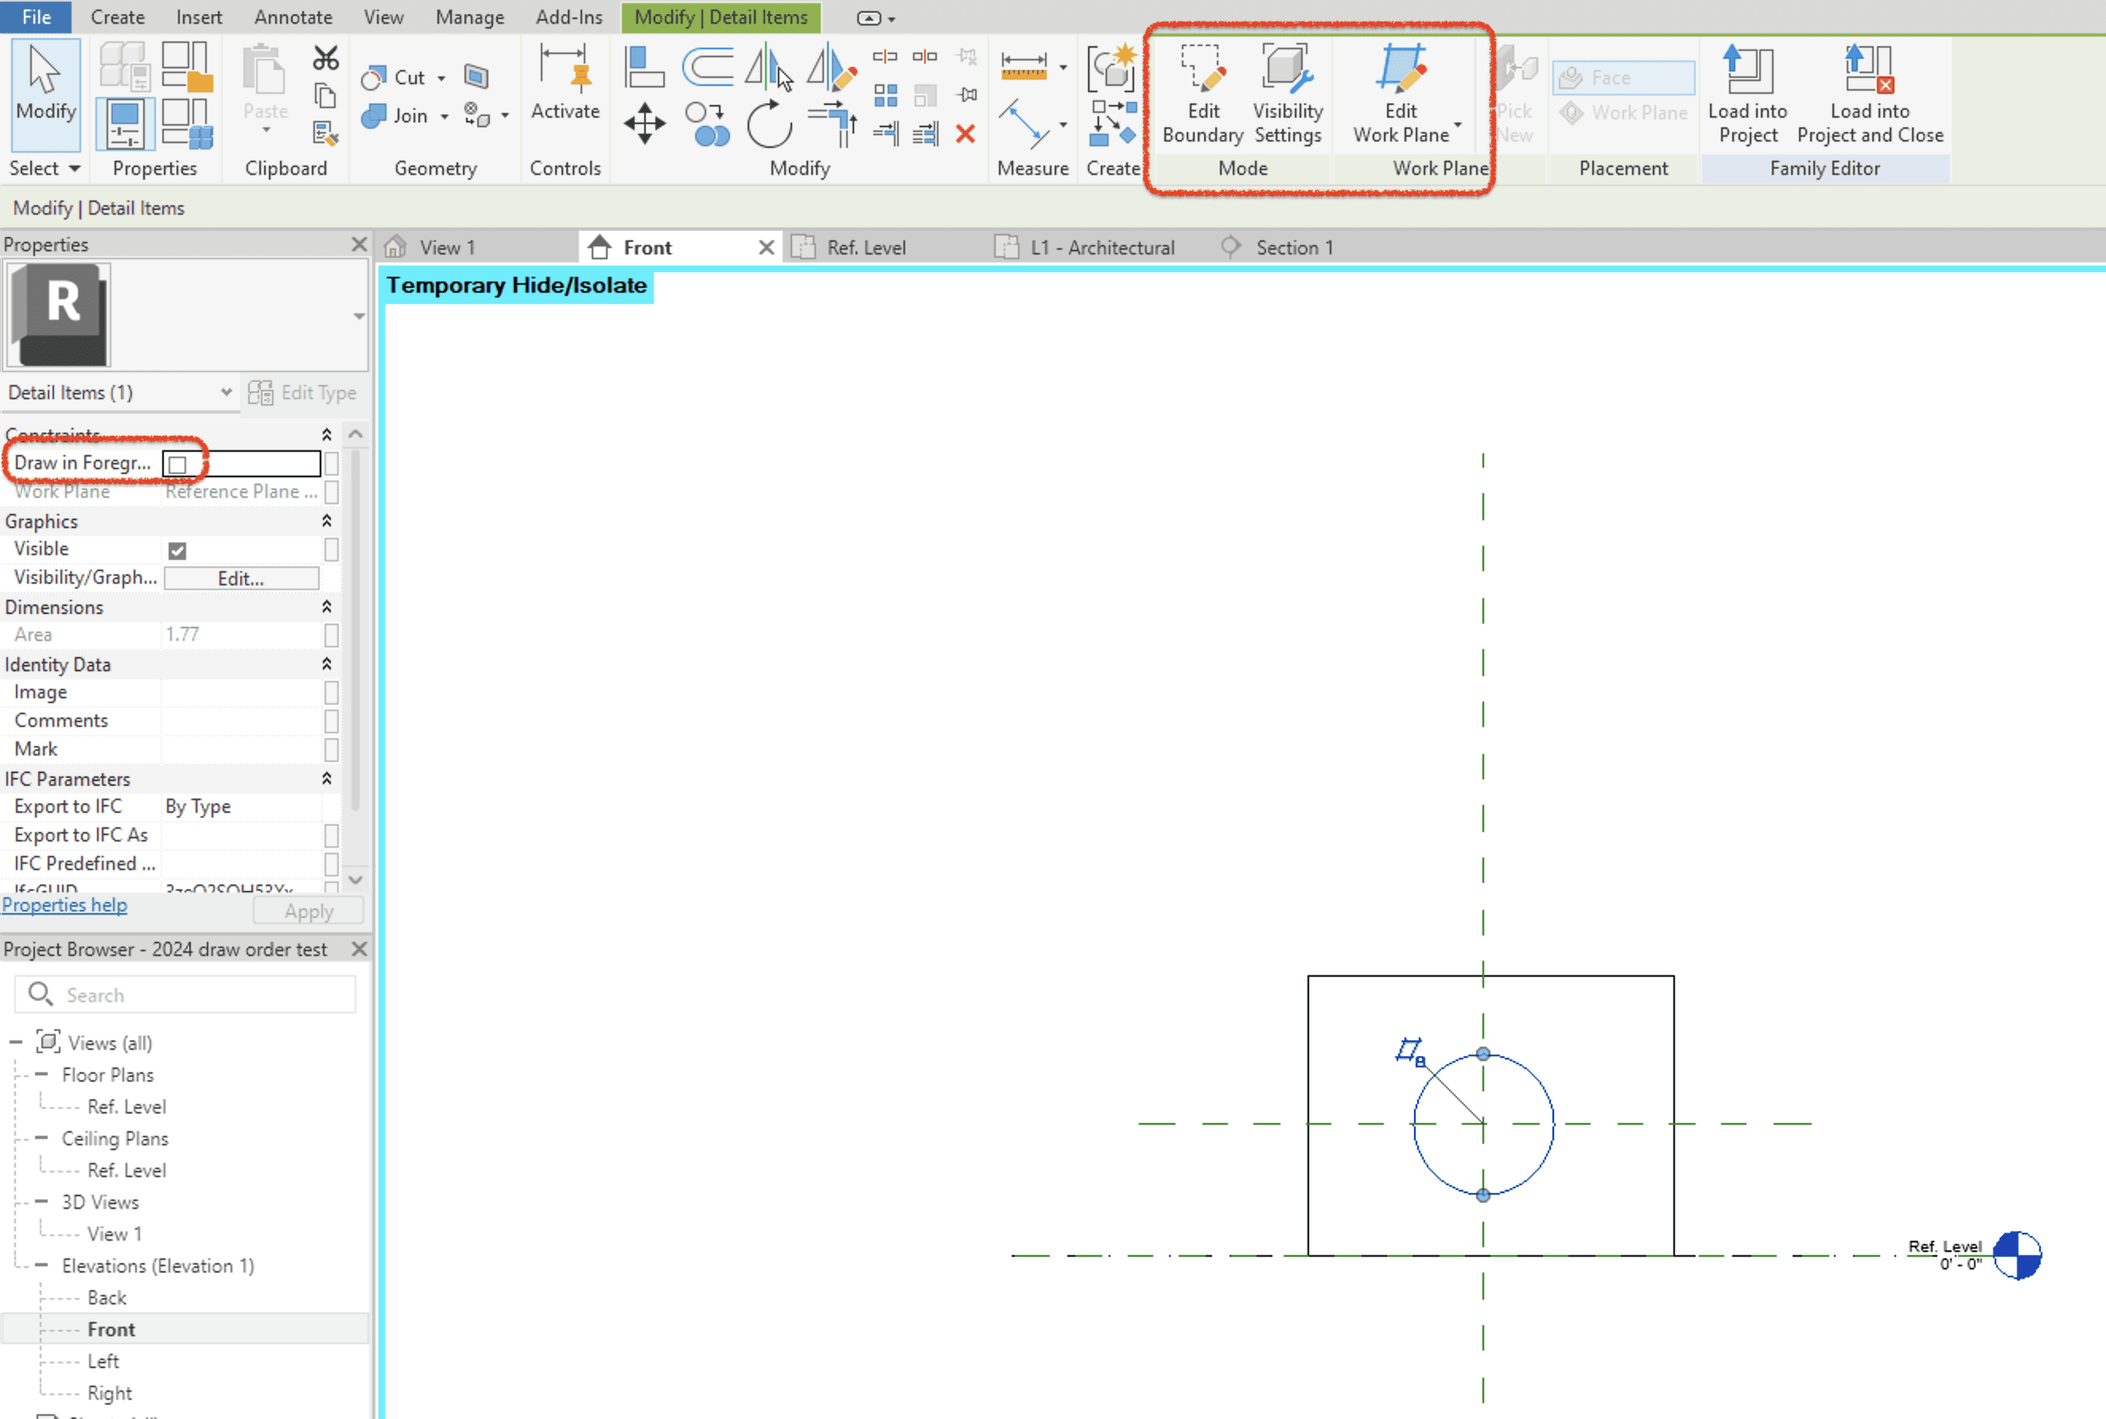Open the Annotate ribbon tab
The height and width of the screenshot is (1419, 2106).
tap(292, 16)
